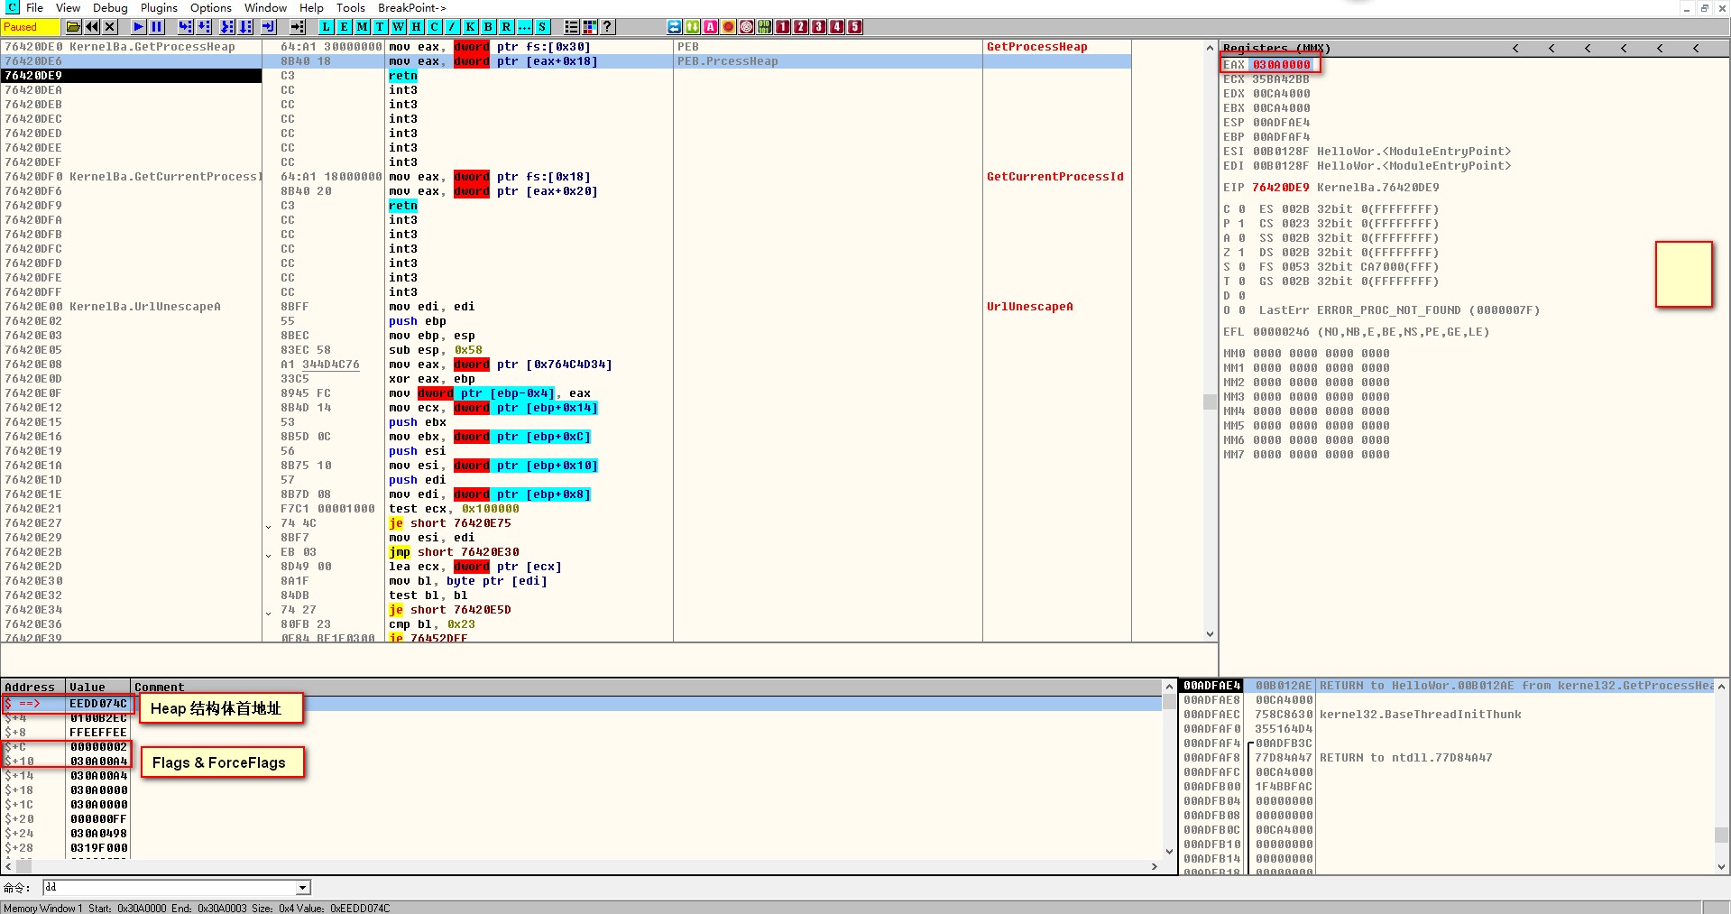The height and width of the screenshot is (914, 1731).
Task: Click the numbered 3 toolbar icon
Action: coord(819,27)
